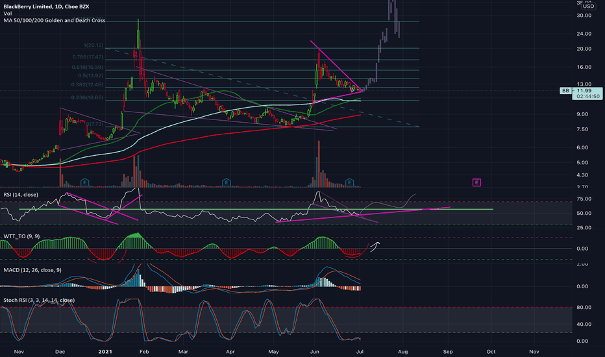The image size is (605, 357).
Task: Click the Jul label on time axis
Action: (360, 352)
